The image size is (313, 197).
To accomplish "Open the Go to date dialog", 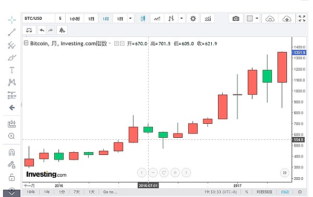I will 110,192.
